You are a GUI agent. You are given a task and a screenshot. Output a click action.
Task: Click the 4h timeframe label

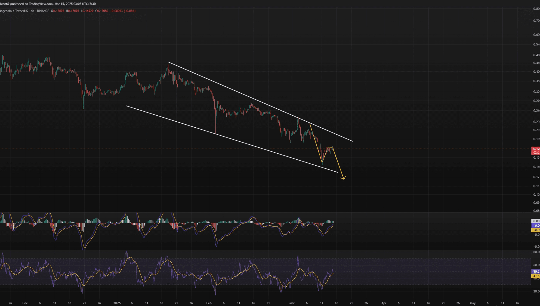tap(32, 11)
